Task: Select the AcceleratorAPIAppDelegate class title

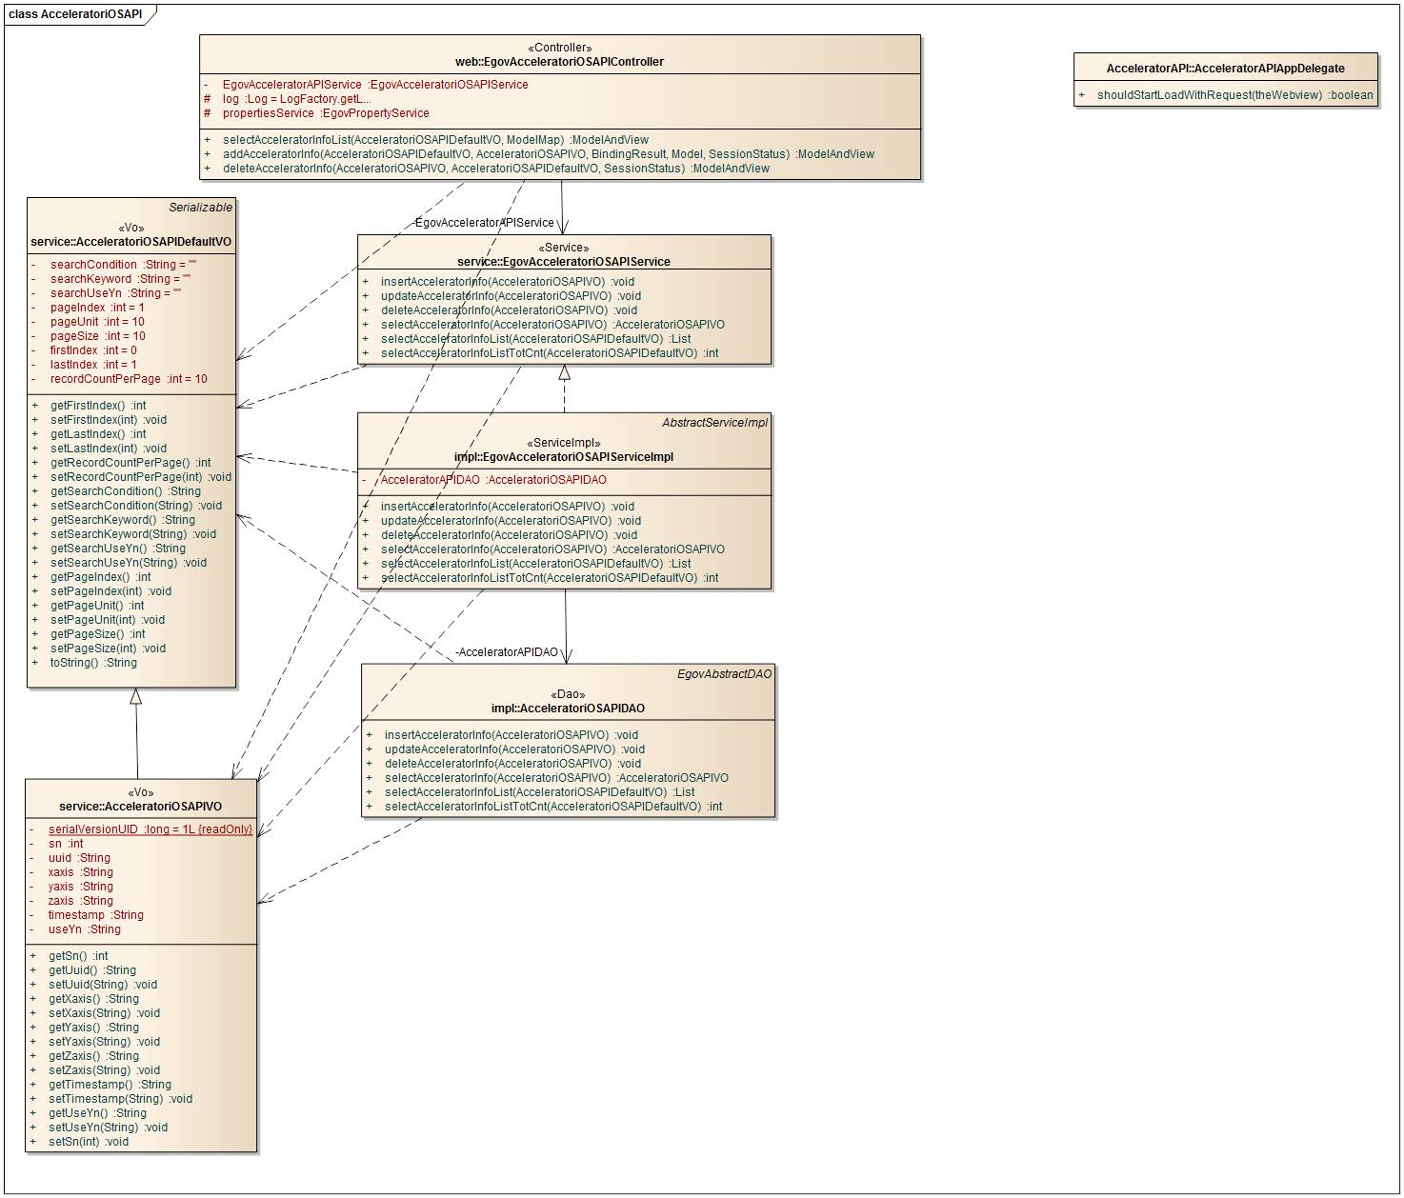Action: tap(1225, 69)
